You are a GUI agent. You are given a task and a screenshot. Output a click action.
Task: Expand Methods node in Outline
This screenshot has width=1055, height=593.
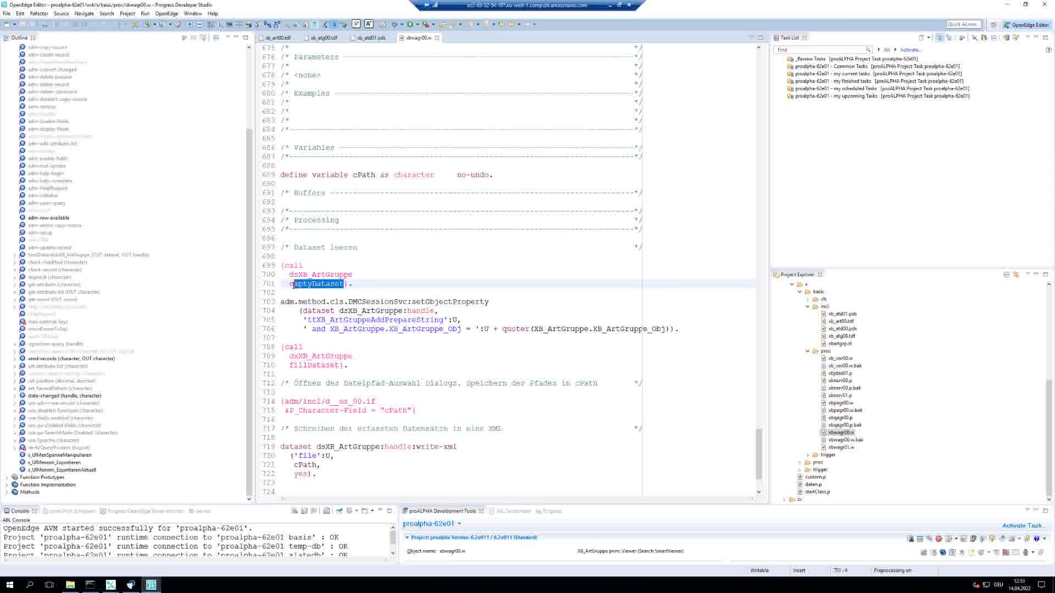coord(7,492)
